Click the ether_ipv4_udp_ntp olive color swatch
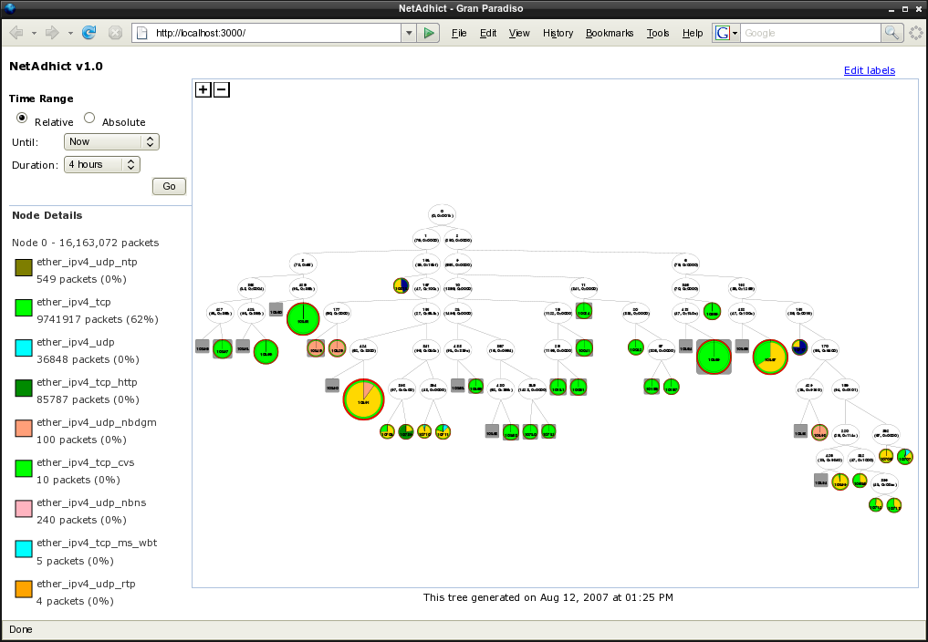Screen dimensions: 928x642 23,268
